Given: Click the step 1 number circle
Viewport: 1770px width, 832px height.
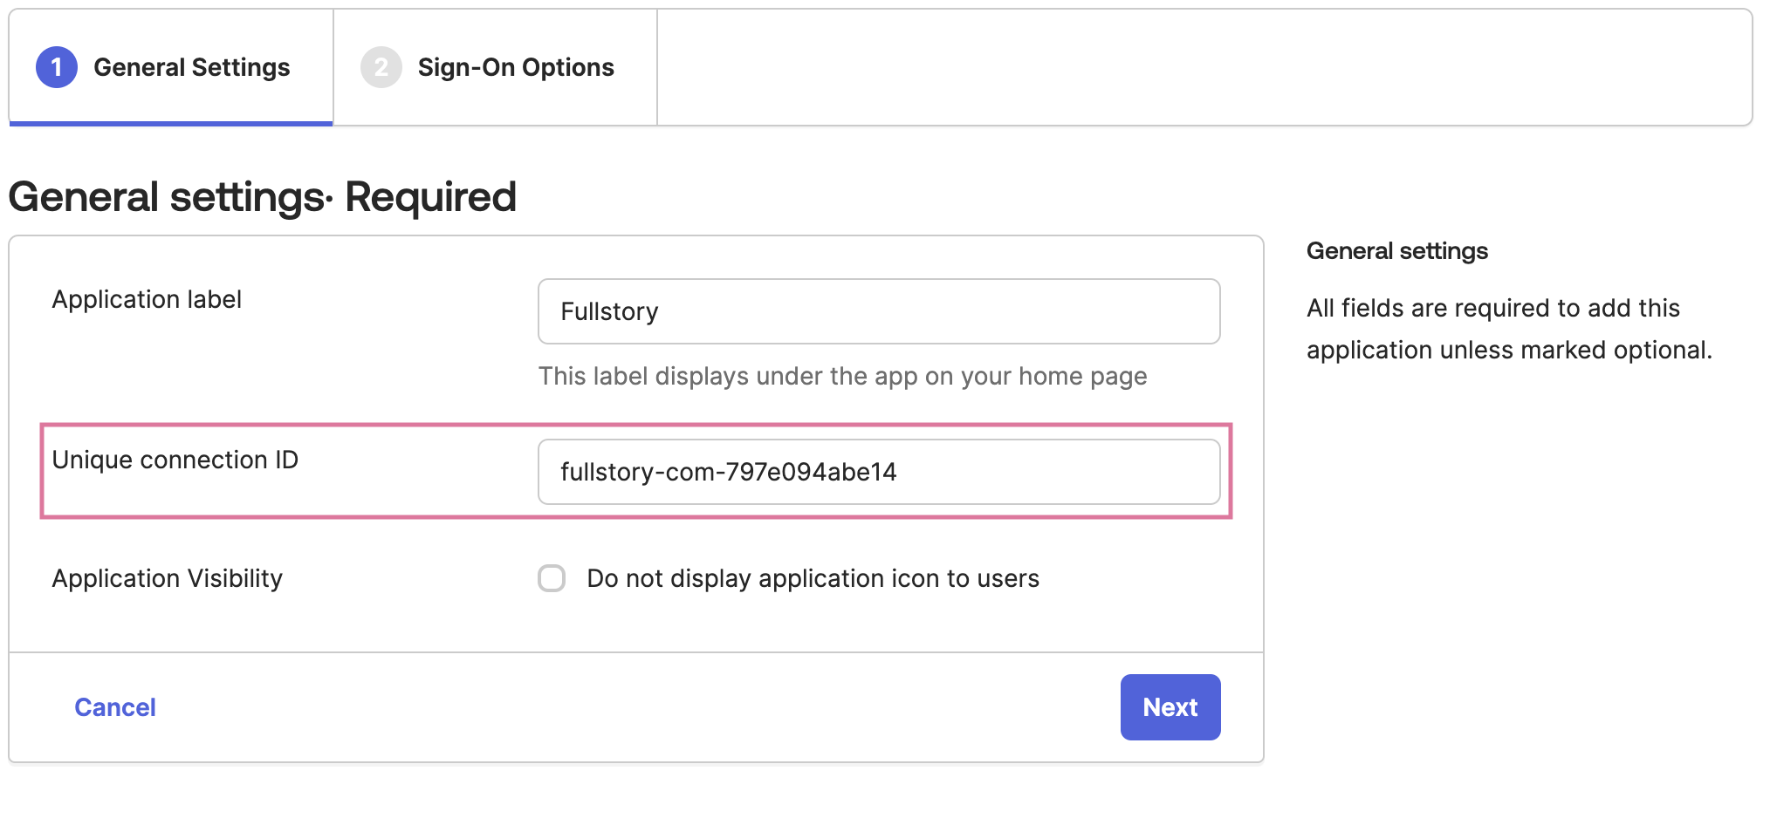Looking at the screenshot, I should click(57, 67).
